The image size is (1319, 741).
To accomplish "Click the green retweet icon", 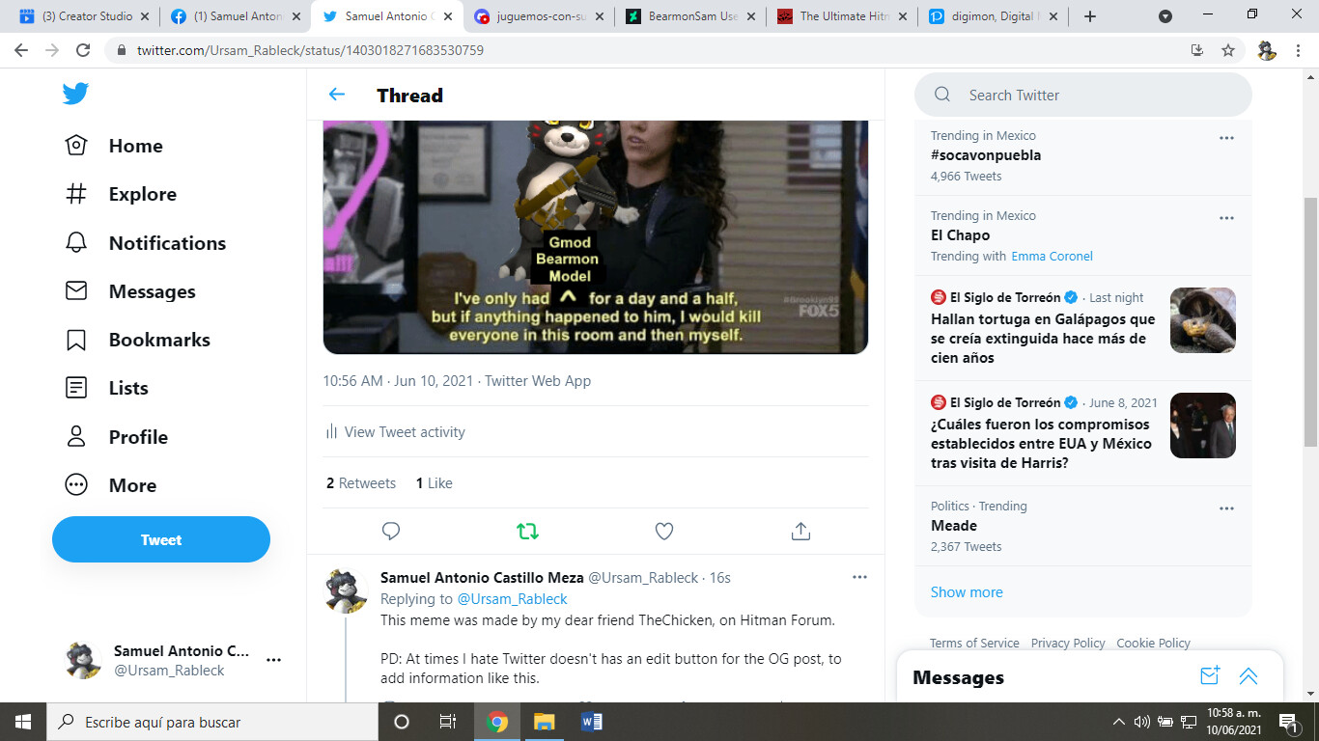I will (527, 531).
